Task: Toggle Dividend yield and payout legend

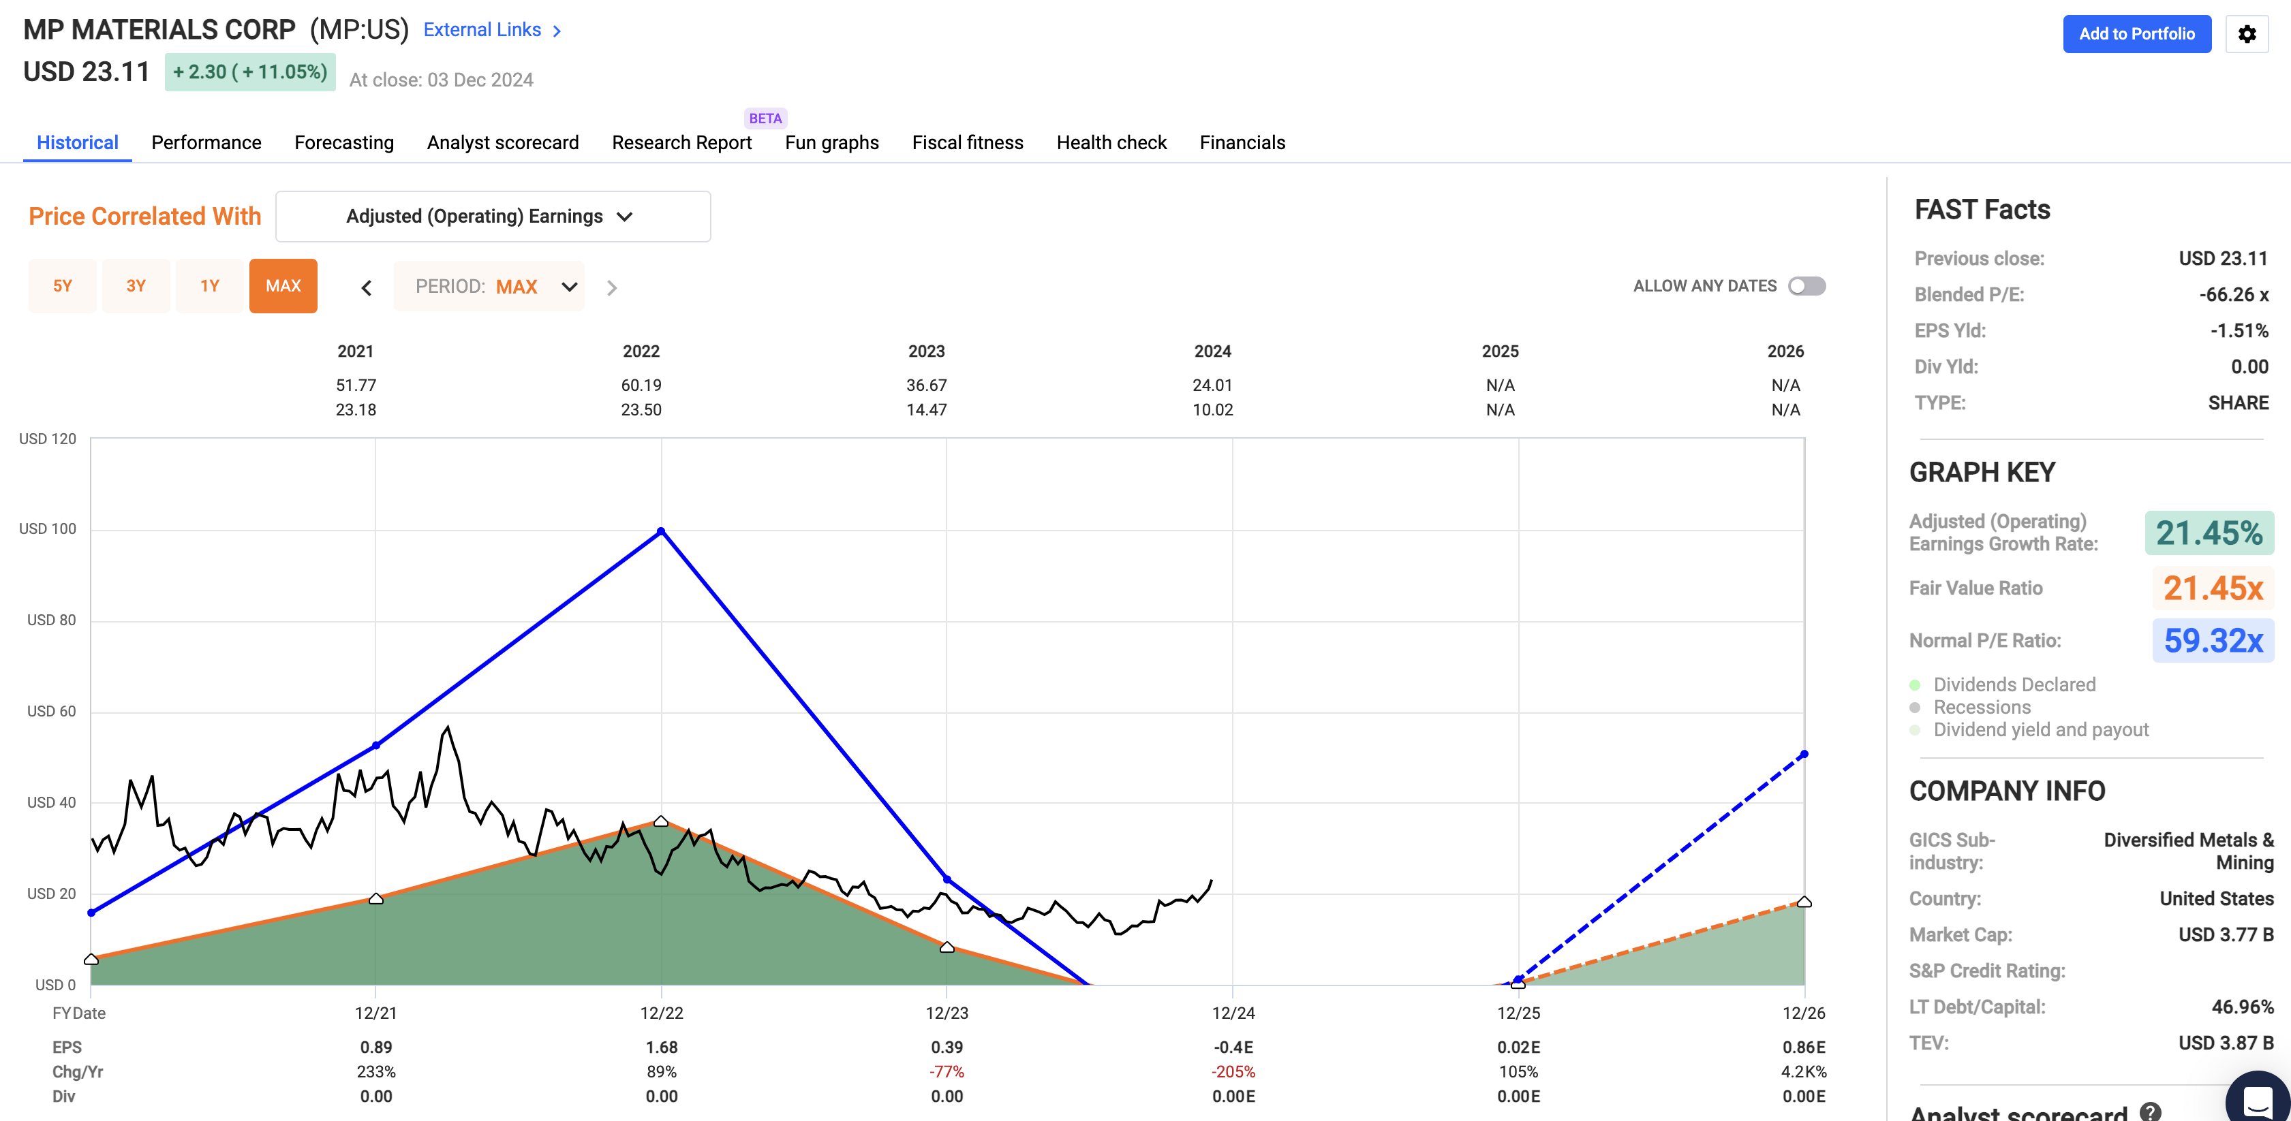Action: coord(2040,730)
